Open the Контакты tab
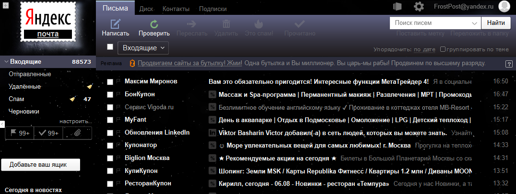Screen dimensions: 516x194 [x=176, y=9]
